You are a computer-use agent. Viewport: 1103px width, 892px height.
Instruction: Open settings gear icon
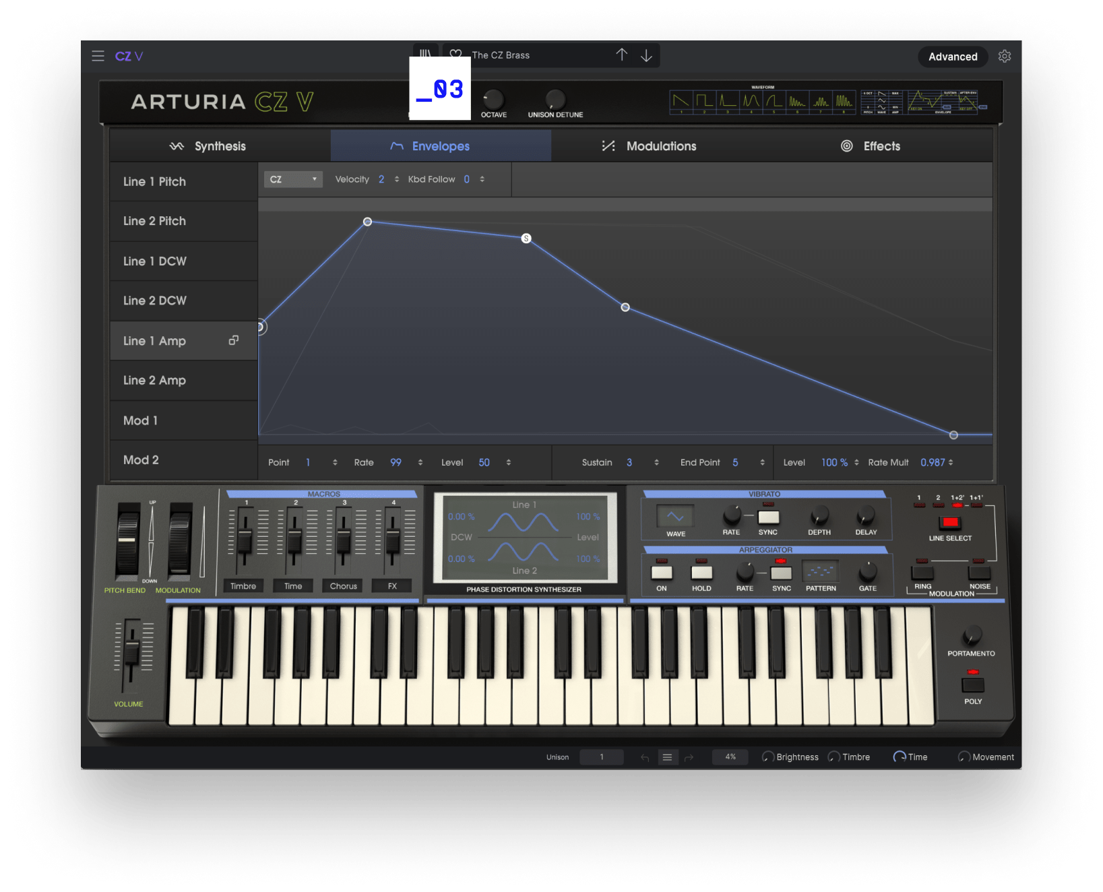click(1005, 56)
